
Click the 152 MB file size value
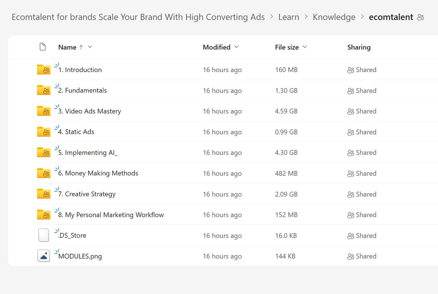[x=286, y=215]
